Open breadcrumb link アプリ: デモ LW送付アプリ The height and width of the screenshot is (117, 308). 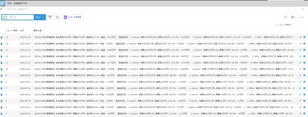pos(17,9)
